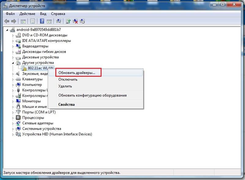The width and height of the screenshot is (245, 180).
Task: Toggle the show/hide console tree icon
Action: pyautogui.click(x=23, y=21)
